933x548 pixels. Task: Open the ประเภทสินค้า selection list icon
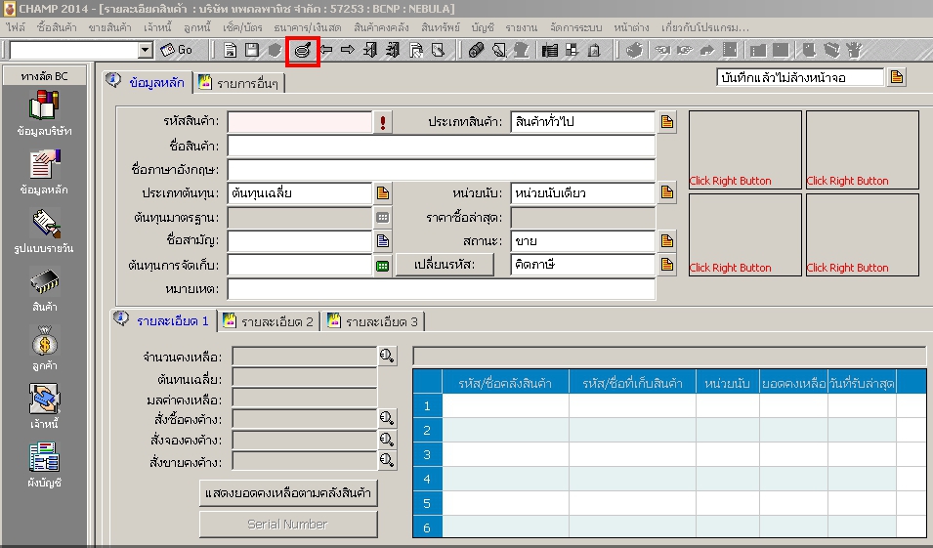tap(667, 122)
